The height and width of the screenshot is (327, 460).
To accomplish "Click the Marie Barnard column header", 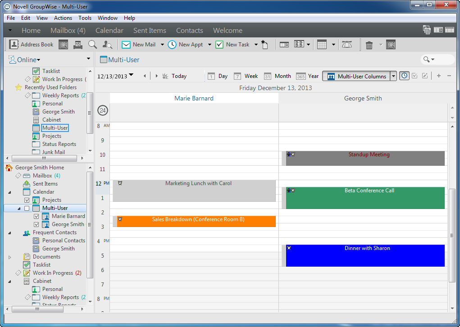I will point(194,99).
